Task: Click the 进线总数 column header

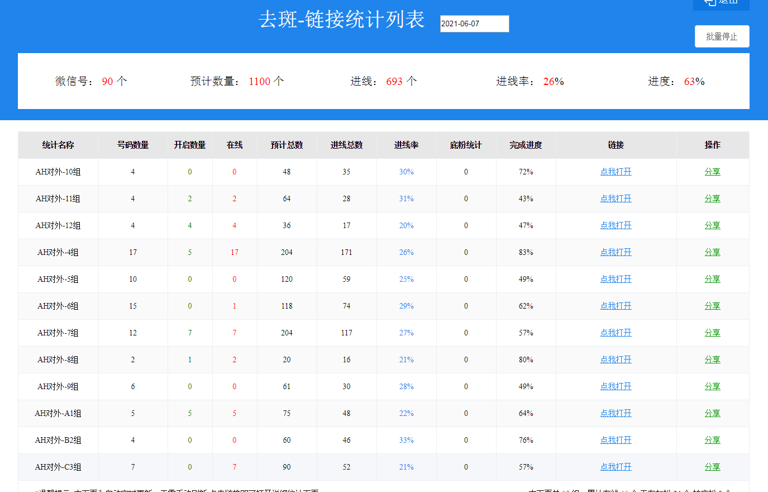Action: 346,145
